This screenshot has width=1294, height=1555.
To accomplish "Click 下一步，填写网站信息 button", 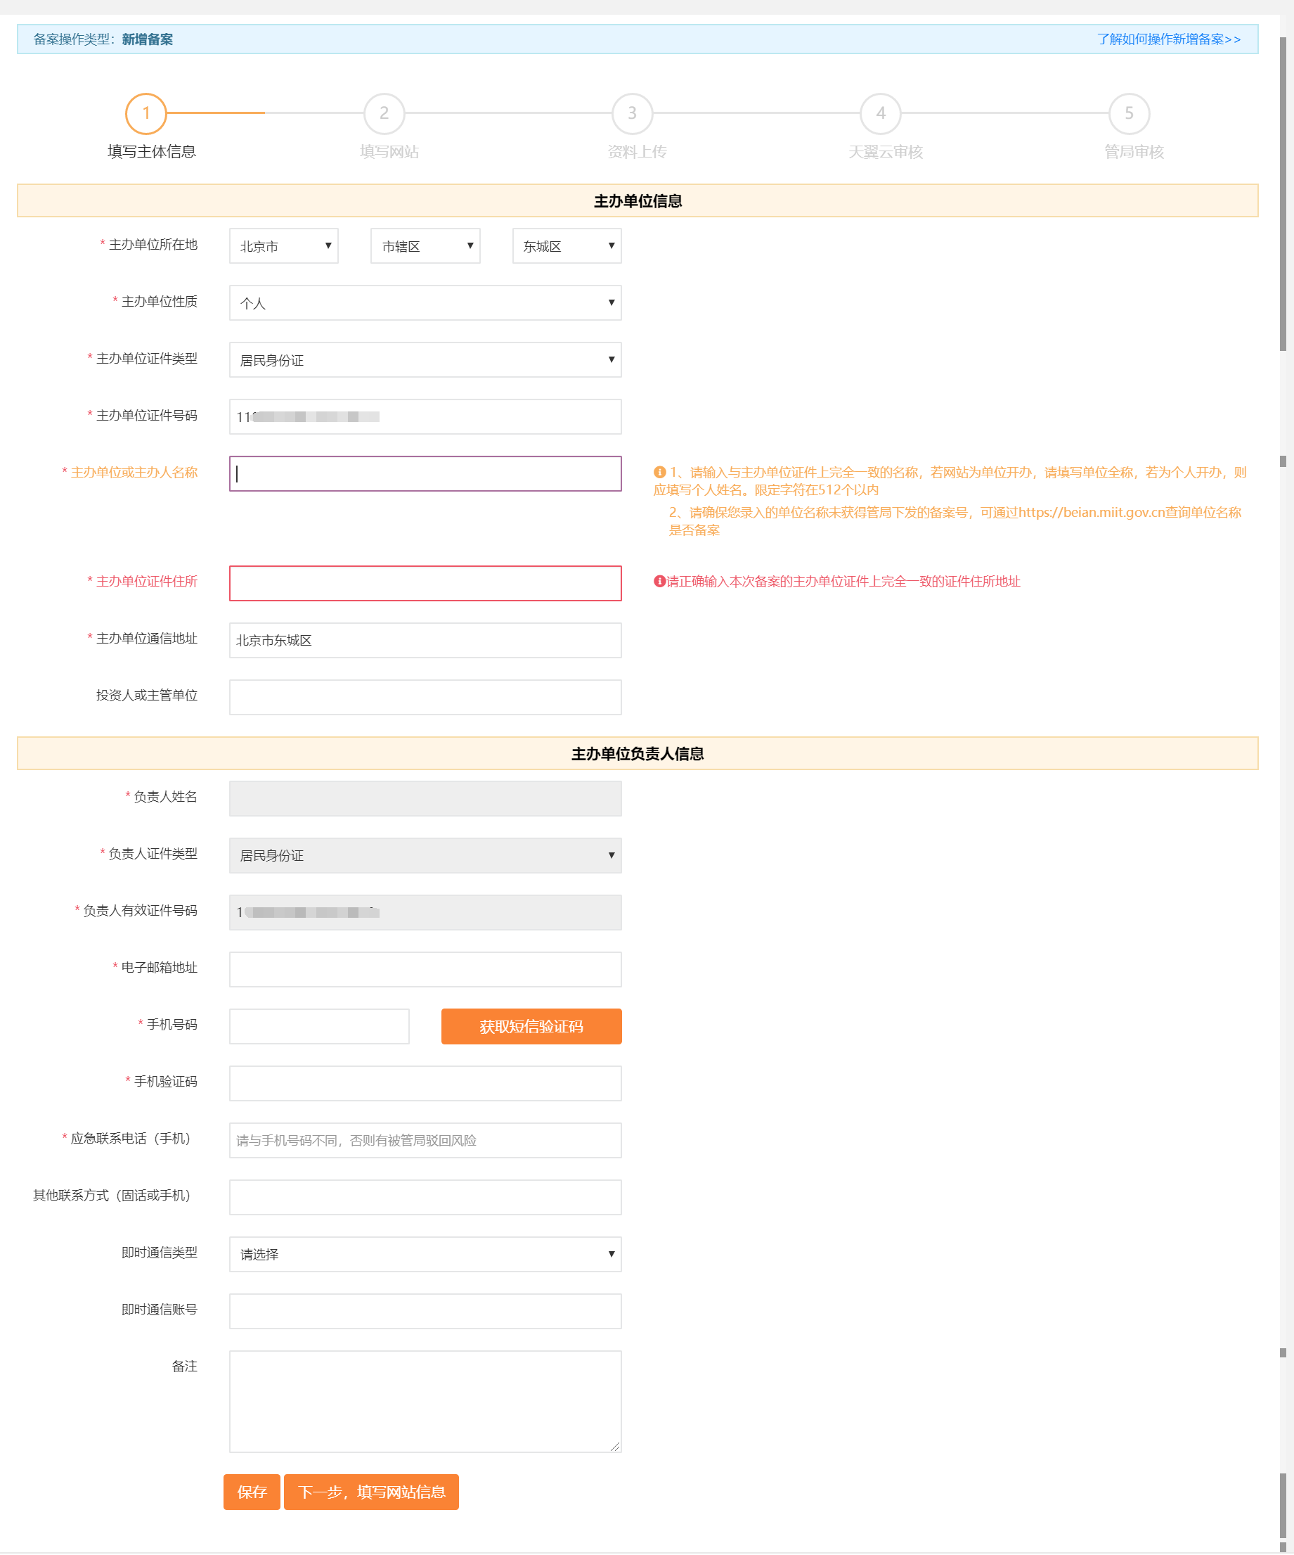I will [x=371, y=1492].
